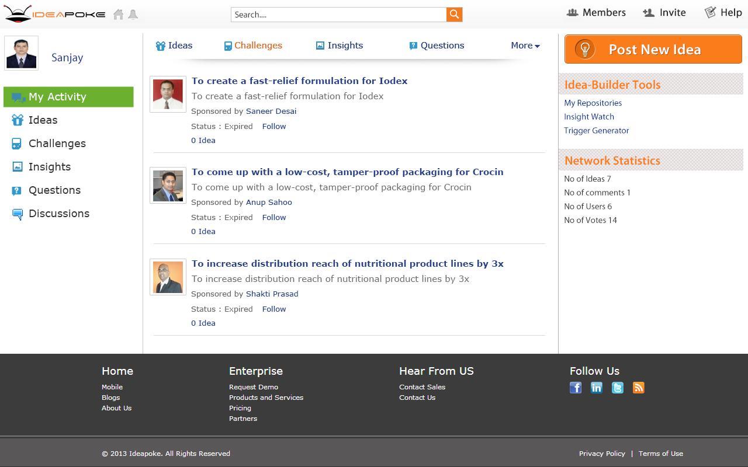This screenshot has height=467, width=748.
Task: Click 0 Idea under Iodex challenge
Action: (203, 140)
